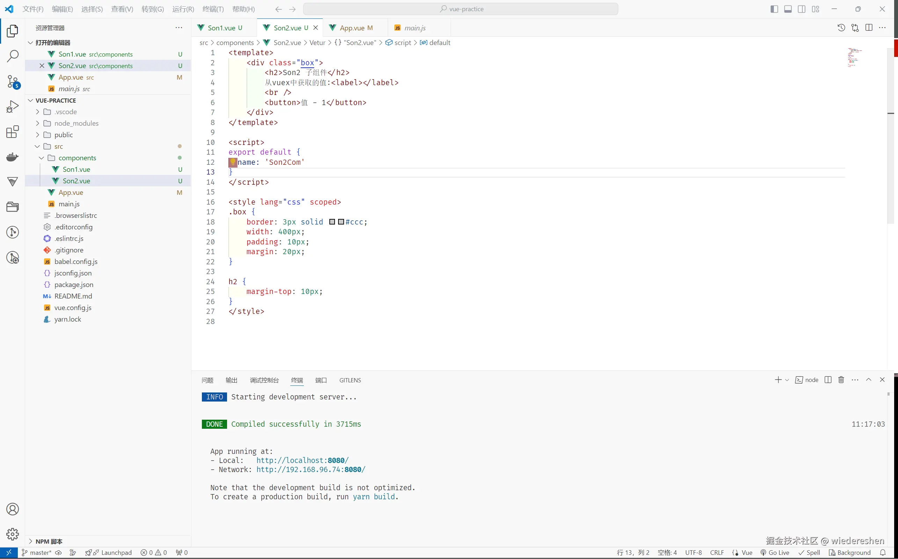Toggle primary side bar visibility
Viewport: 898px width, 559px height.
[774, 9]
